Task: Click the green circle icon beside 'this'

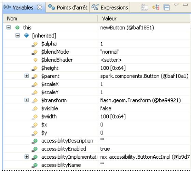Action: (x=17, y=28)
